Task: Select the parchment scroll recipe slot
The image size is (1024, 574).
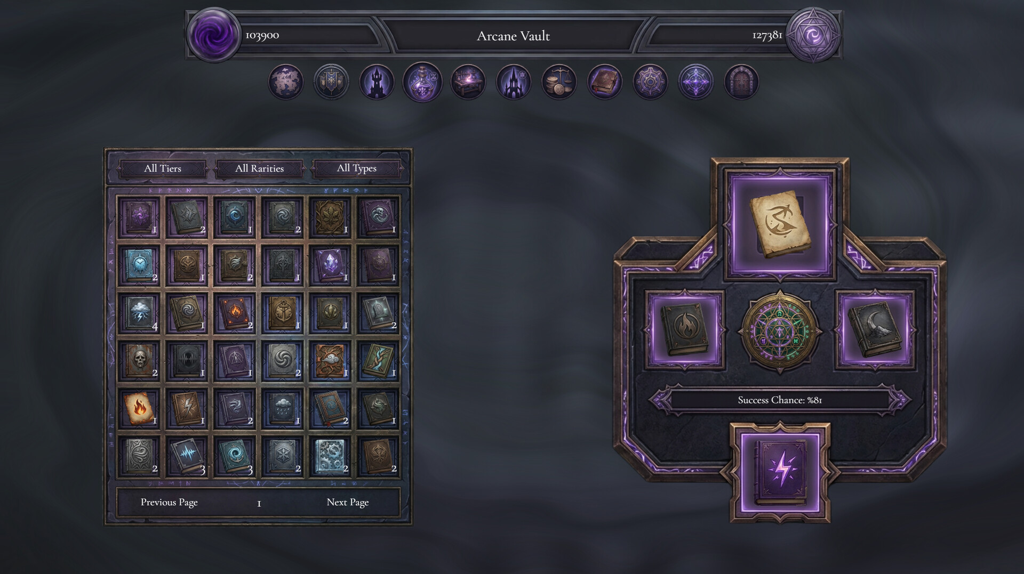Action: coord(780,224)
